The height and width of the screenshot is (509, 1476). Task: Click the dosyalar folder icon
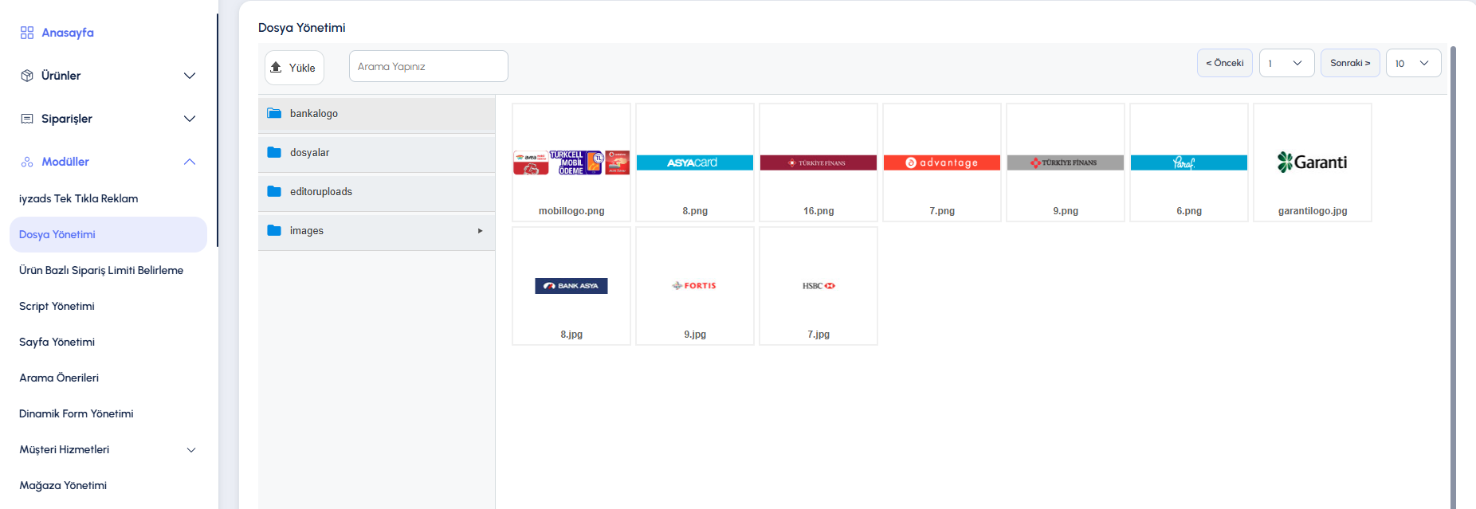(274, 152)
